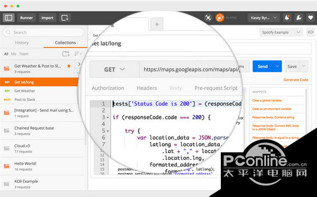
Task: Click the heart icon in toolbar
Action: click(x=311, y=18)
